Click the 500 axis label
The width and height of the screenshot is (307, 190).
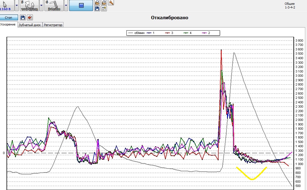pos(298,186)
